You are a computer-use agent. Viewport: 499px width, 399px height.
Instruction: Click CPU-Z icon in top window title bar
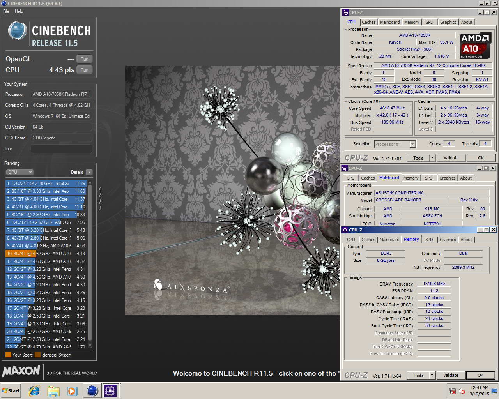(345, 12)
